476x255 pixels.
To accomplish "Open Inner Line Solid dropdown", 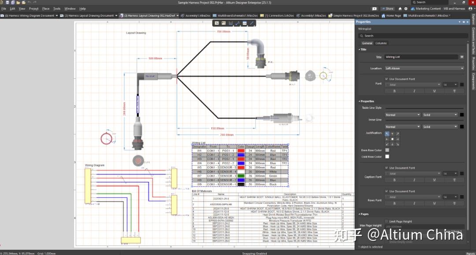I will 440,127.
